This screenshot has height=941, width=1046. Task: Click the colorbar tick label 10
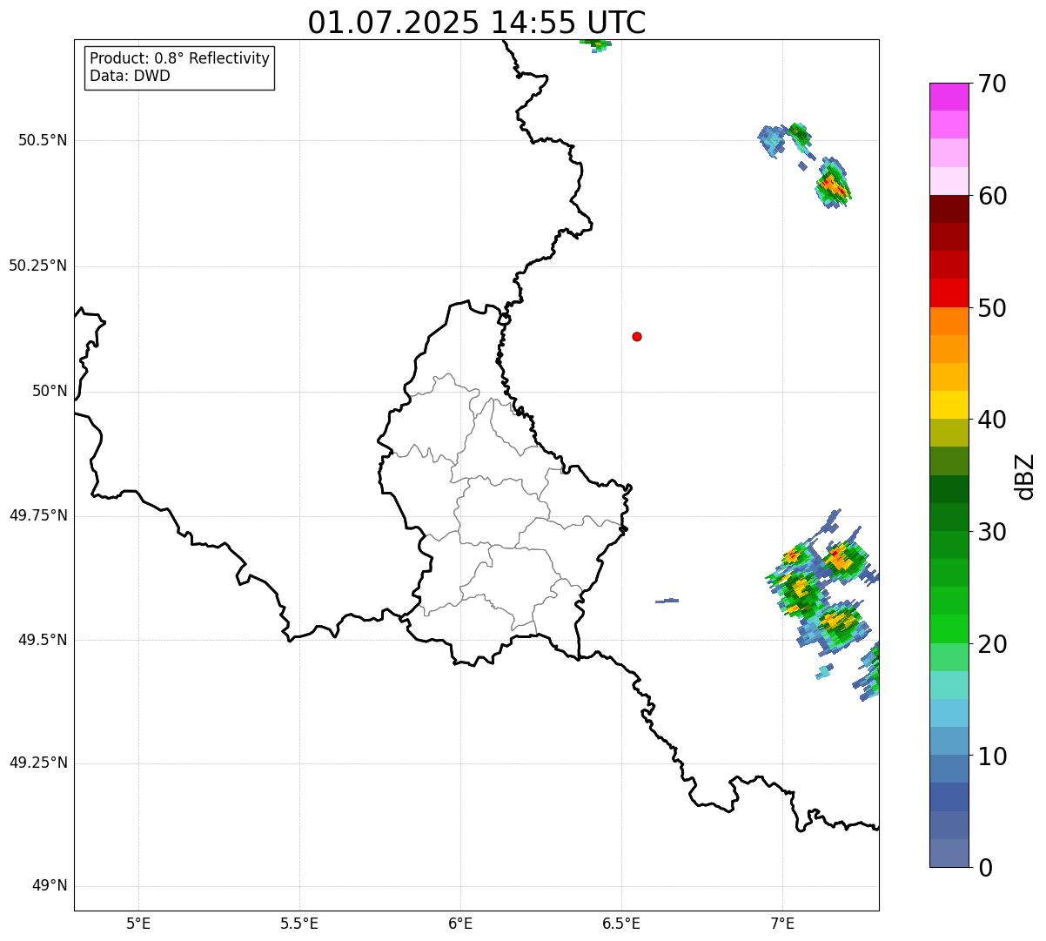pyautogui.click(x=992, y=756)
